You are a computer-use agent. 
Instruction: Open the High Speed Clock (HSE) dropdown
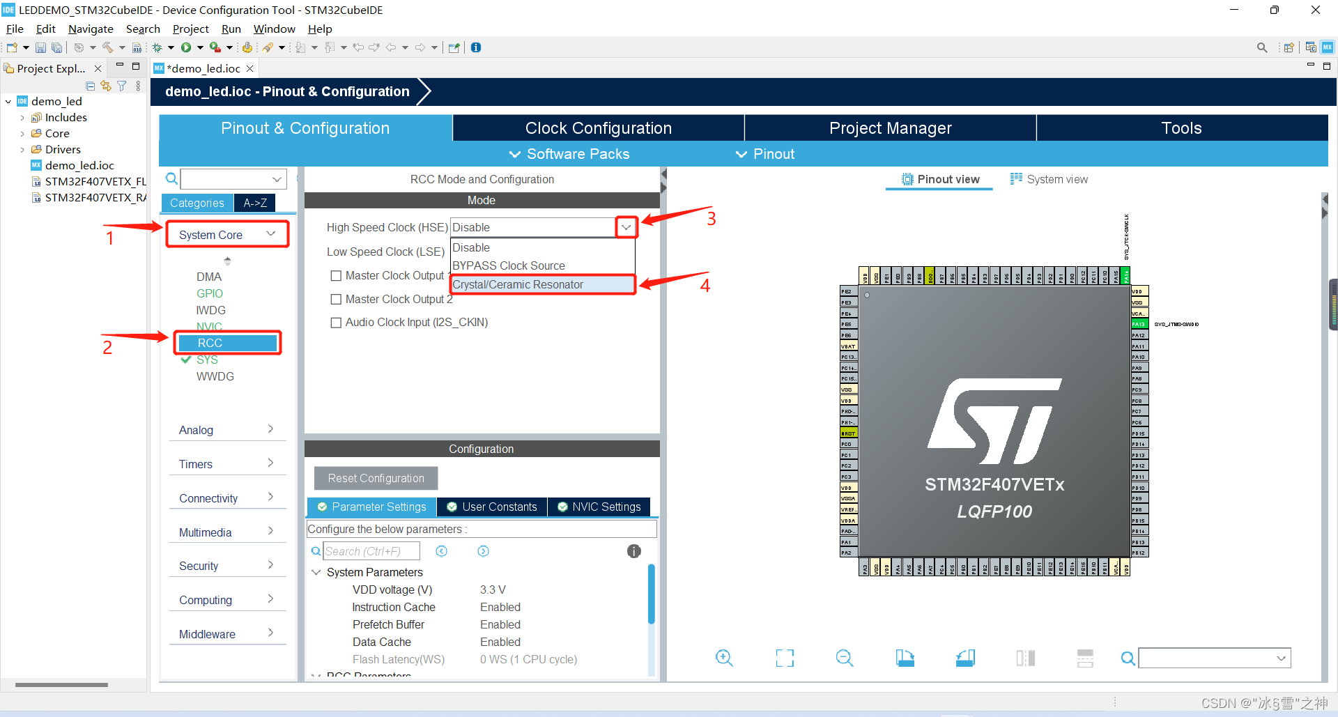tap(626, 227)
